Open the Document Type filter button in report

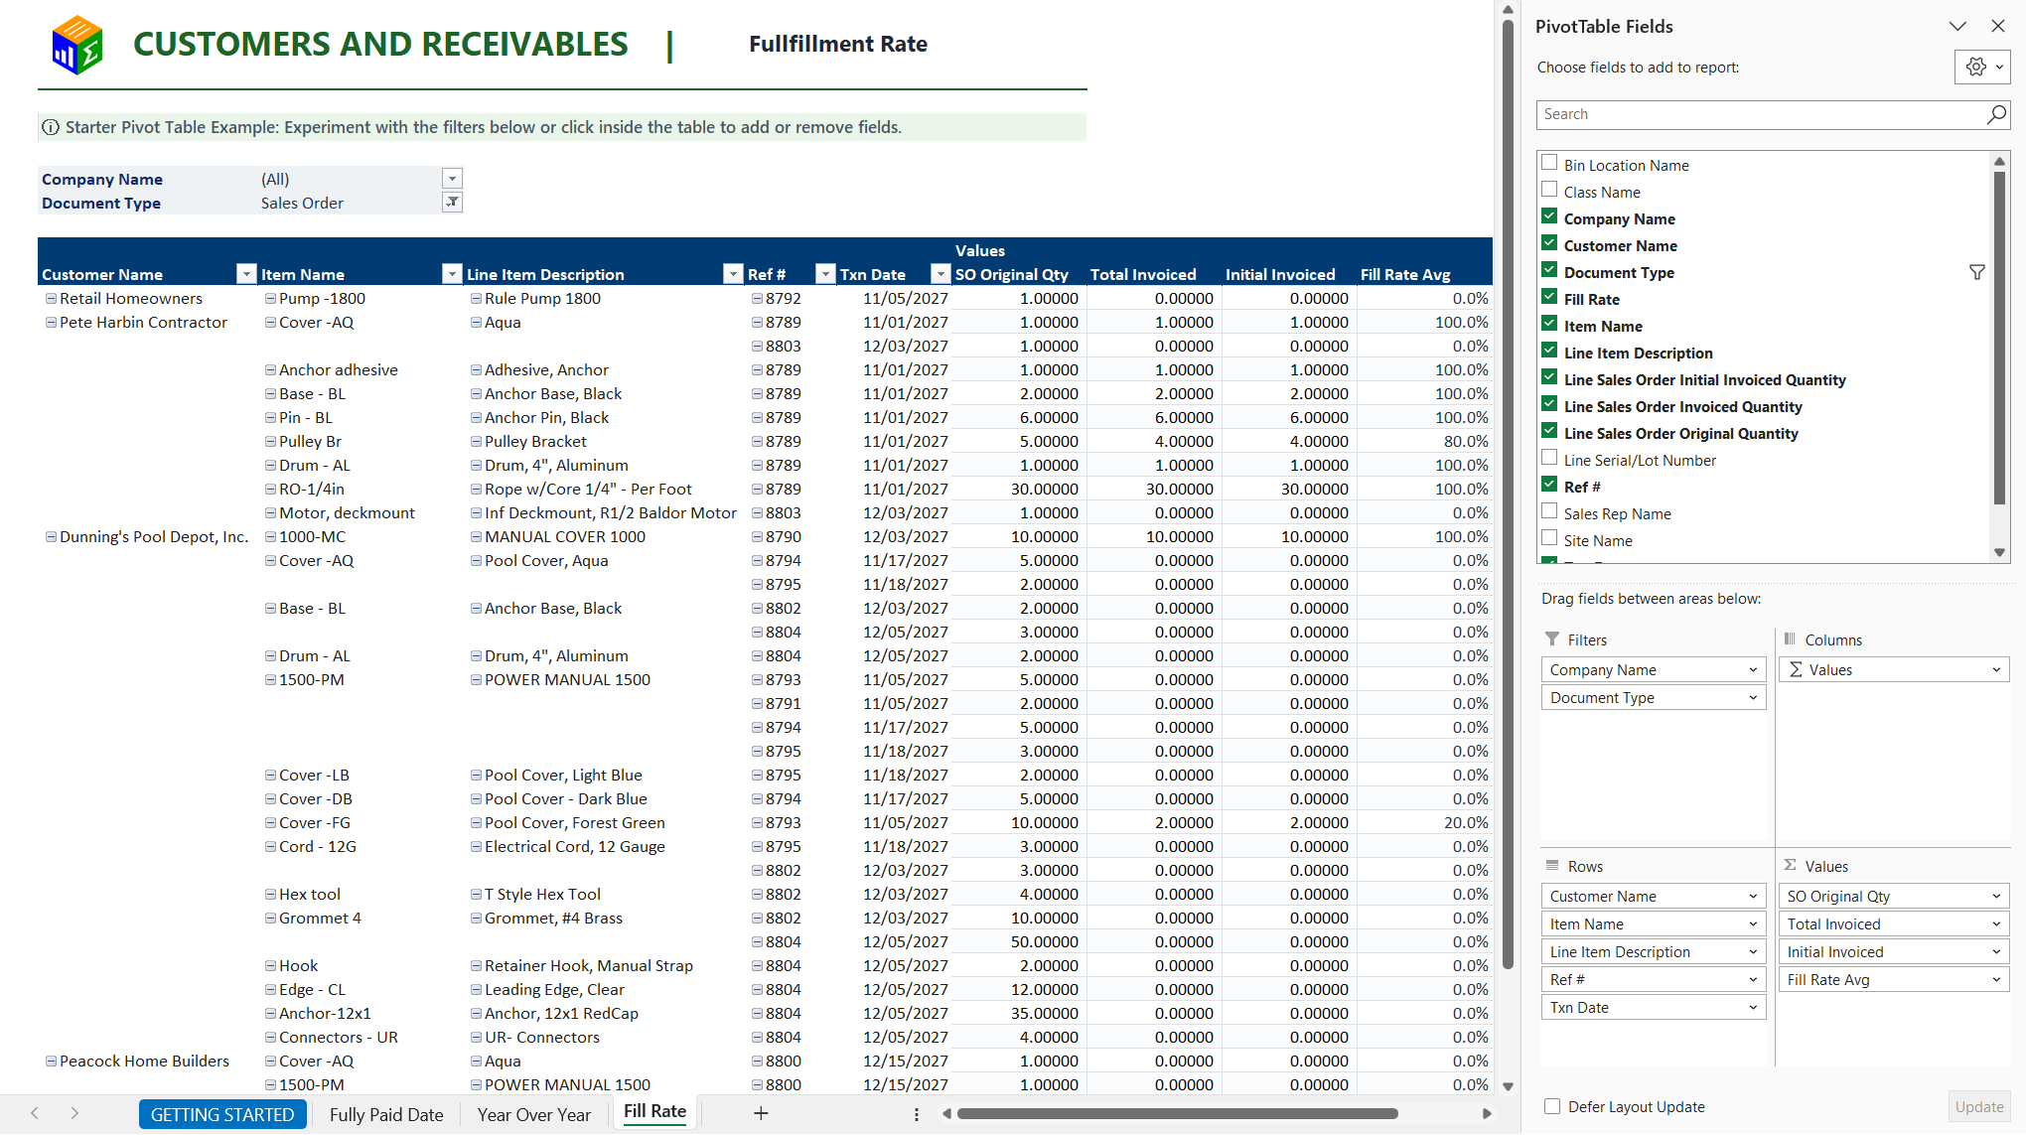[x=452, y=203]
